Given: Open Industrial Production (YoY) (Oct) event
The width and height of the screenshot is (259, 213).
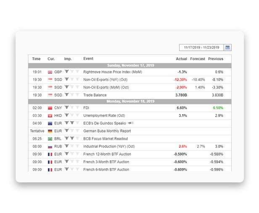Looking at the screenshot, I should point(109,146).
